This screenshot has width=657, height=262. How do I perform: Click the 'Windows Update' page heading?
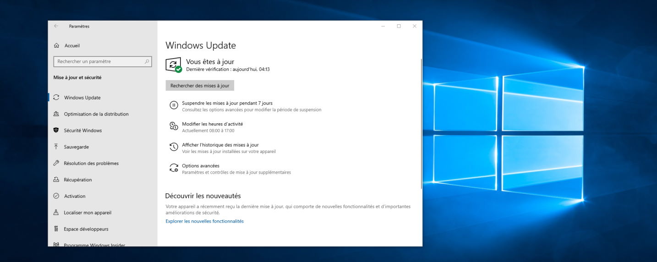pyautogui.click(x=201, y=45)
